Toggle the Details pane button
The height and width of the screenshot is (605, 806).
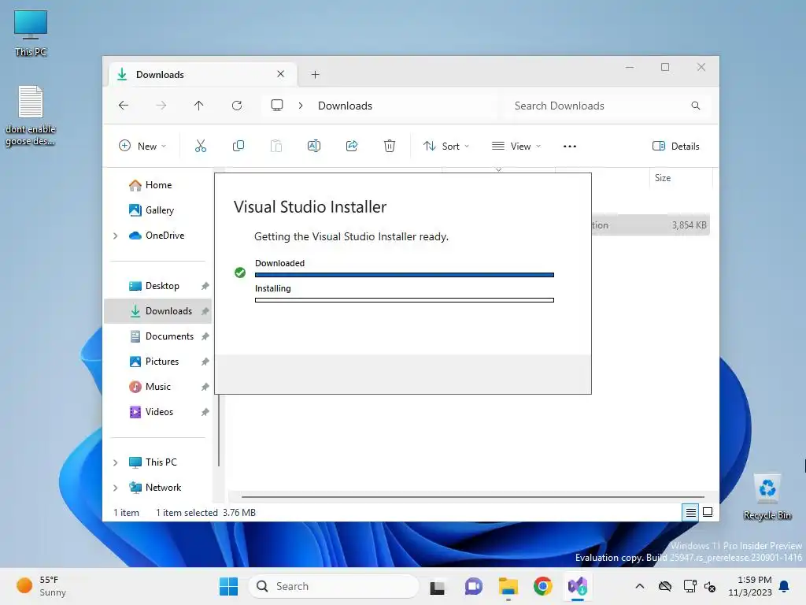pos(676,146)
